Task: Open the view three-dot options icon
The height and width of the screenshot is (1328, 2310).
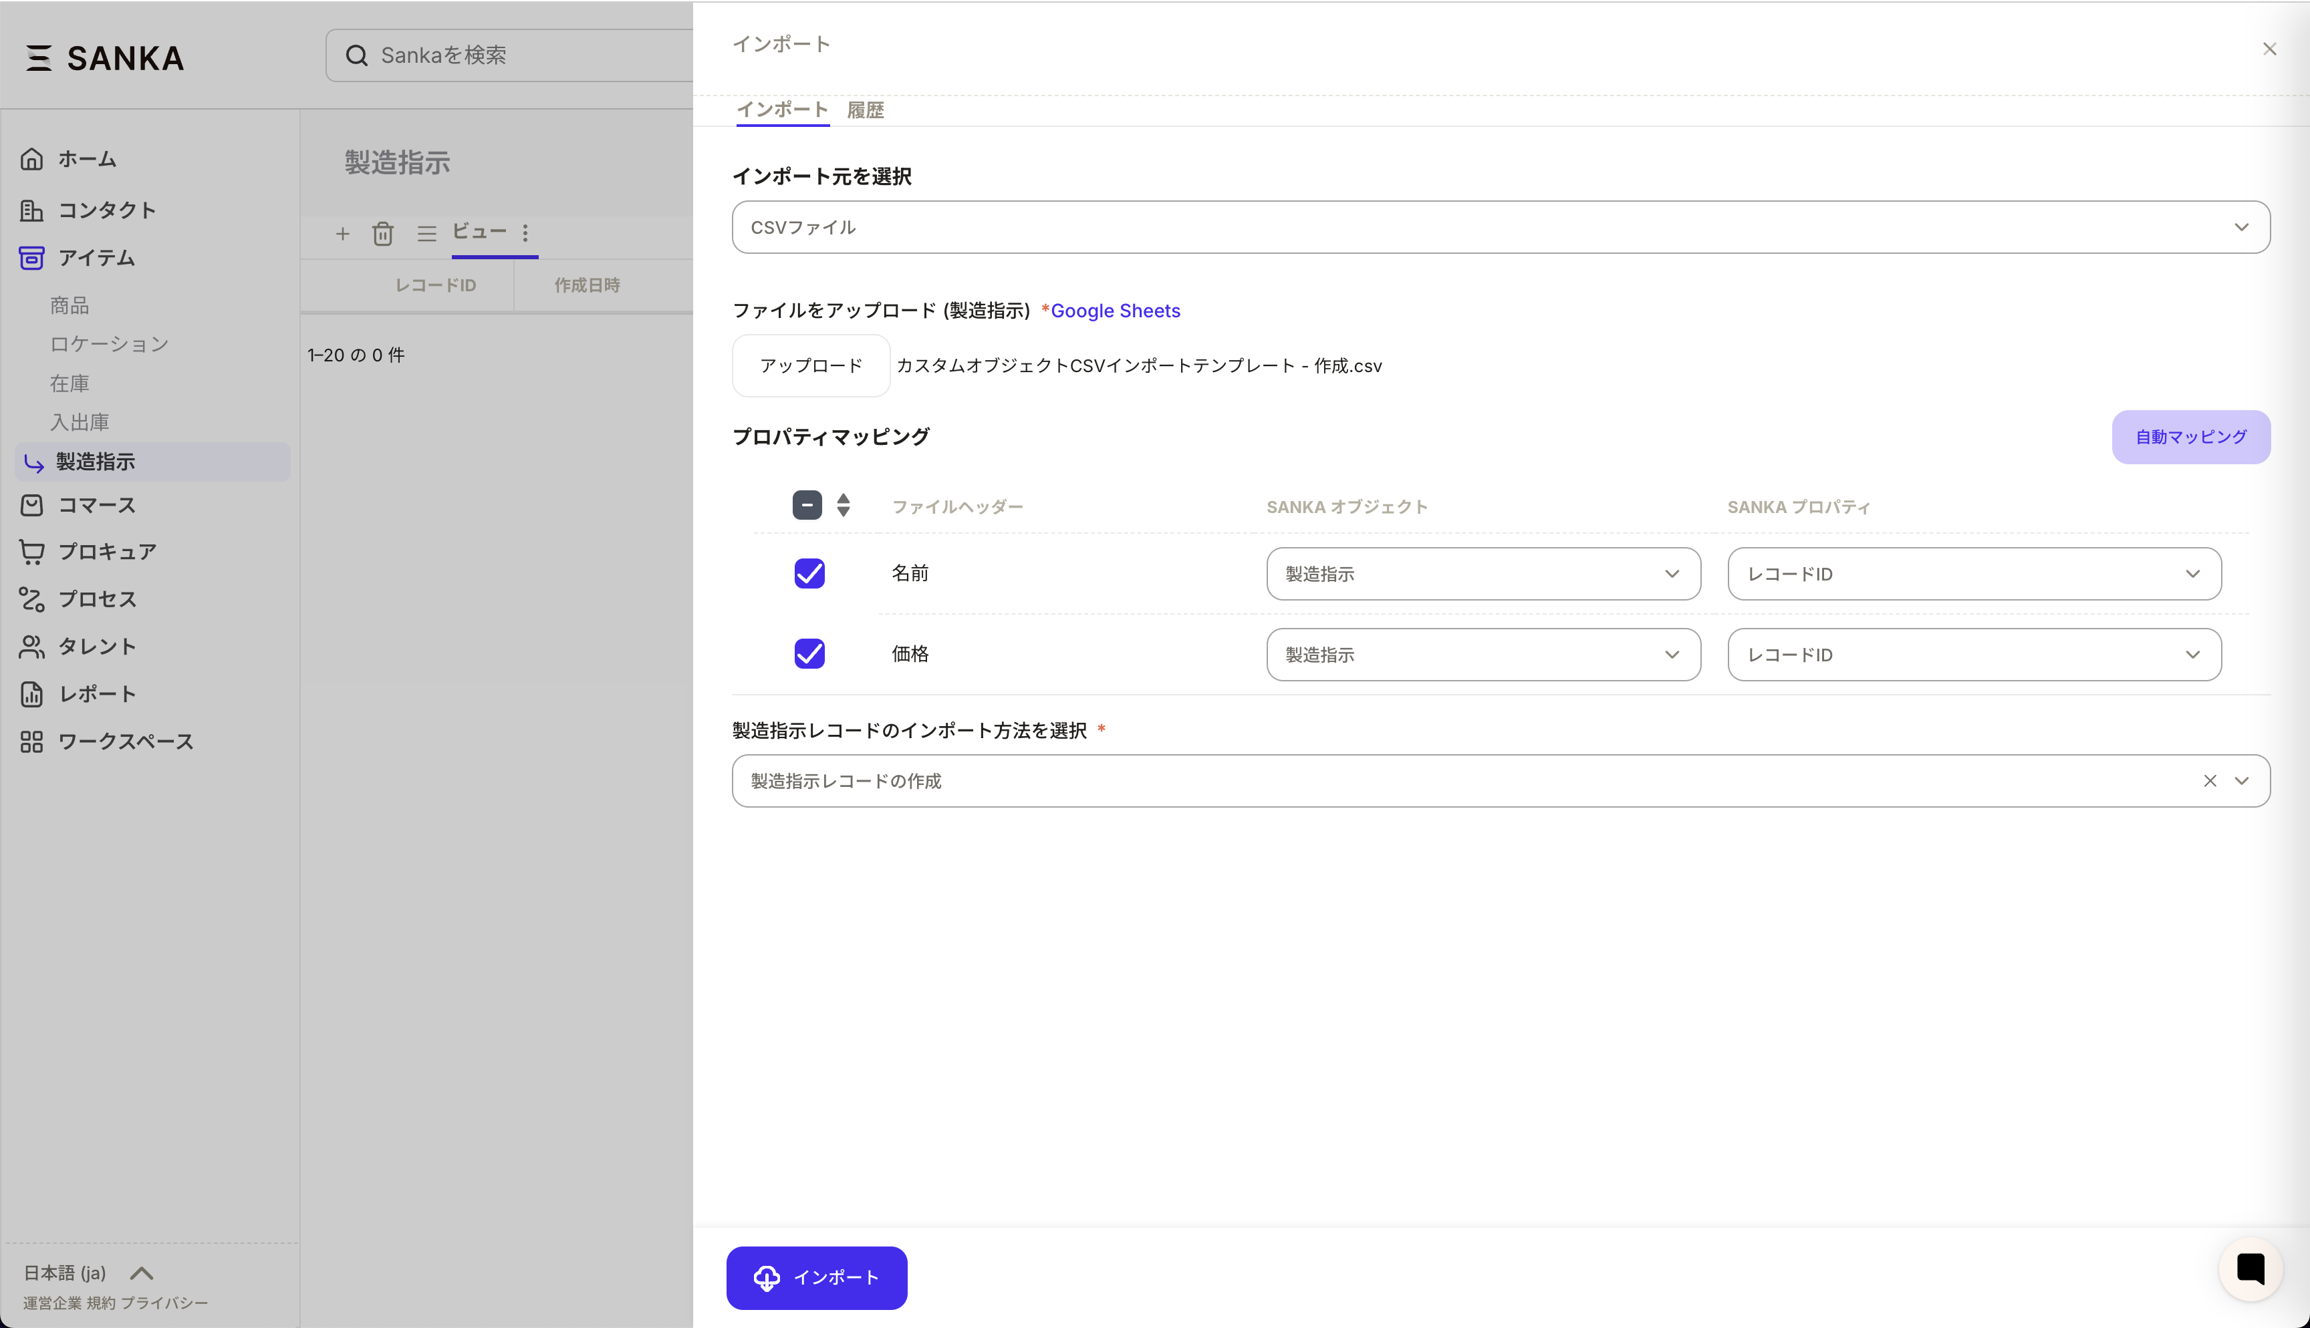Action: click(525, 232)
